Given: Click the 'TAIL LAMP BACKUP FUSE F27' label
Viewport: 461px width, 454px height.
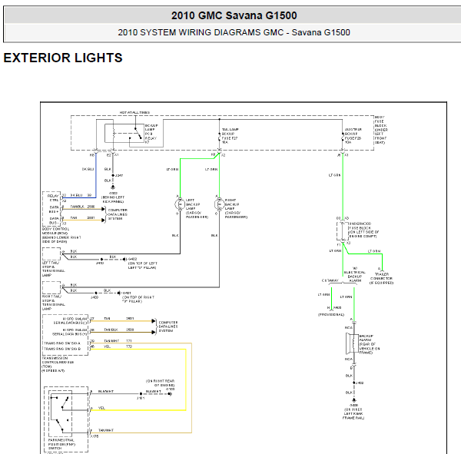Looking at the screenshot, I should [x=230, y=136].
